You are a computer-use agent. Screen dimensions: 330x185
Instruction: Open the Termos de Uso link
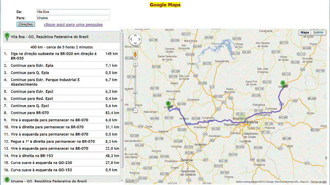pos(319,182)
